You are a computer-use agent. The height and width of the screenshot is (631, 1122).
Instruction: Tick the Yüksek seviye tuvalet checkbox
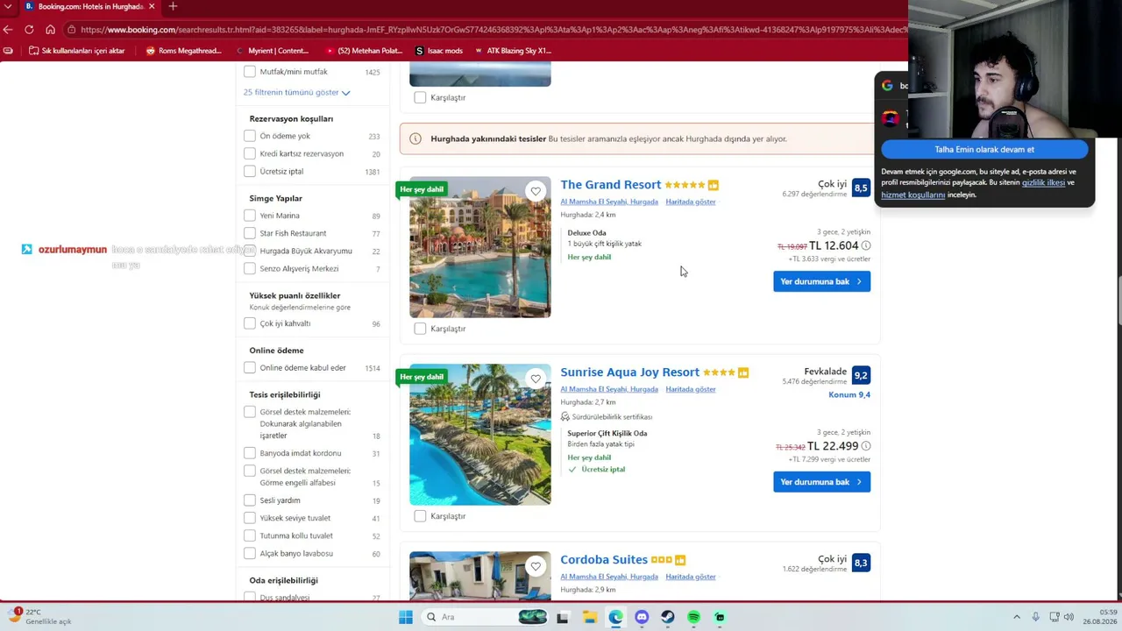(x=250, y=518)
